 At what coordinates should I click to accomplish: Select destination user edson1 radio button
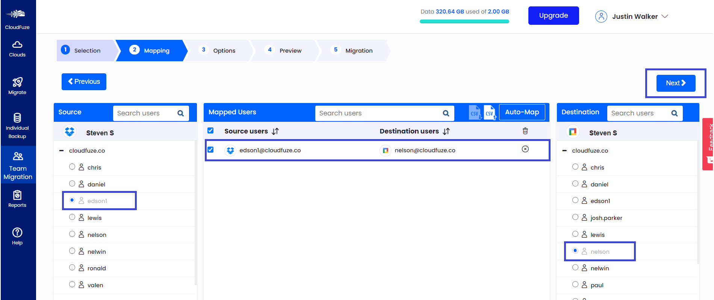575,200
